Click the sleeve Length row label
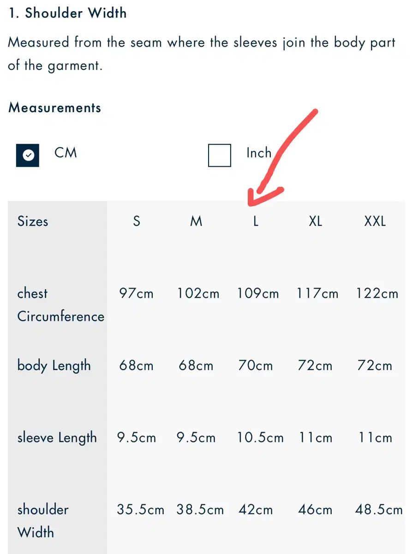 [57, 438]
